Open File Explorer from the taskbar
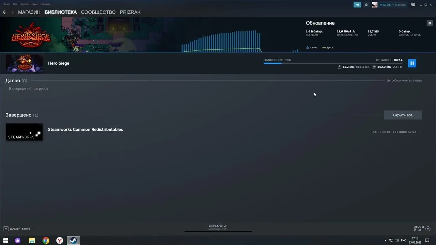 pos(32,241)
